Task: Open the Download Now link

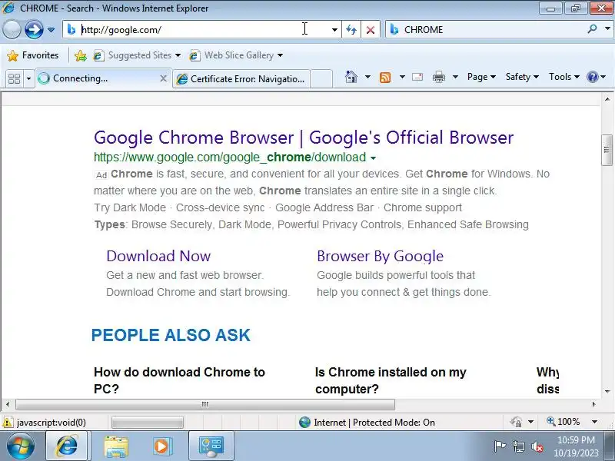Action: pyautogui.click(x=158, y=256)
